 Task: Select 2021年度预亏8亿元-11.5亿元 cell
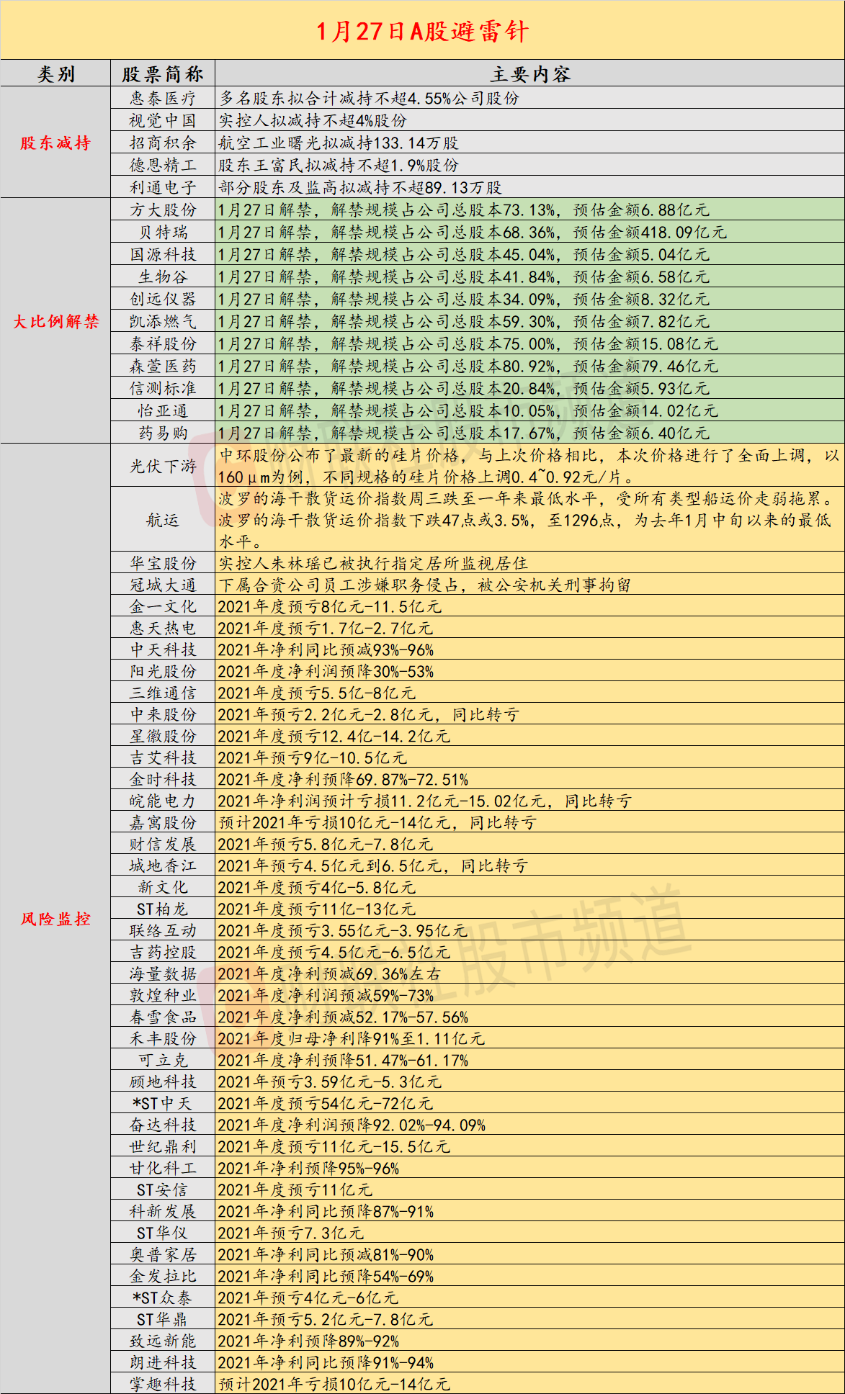530,606
